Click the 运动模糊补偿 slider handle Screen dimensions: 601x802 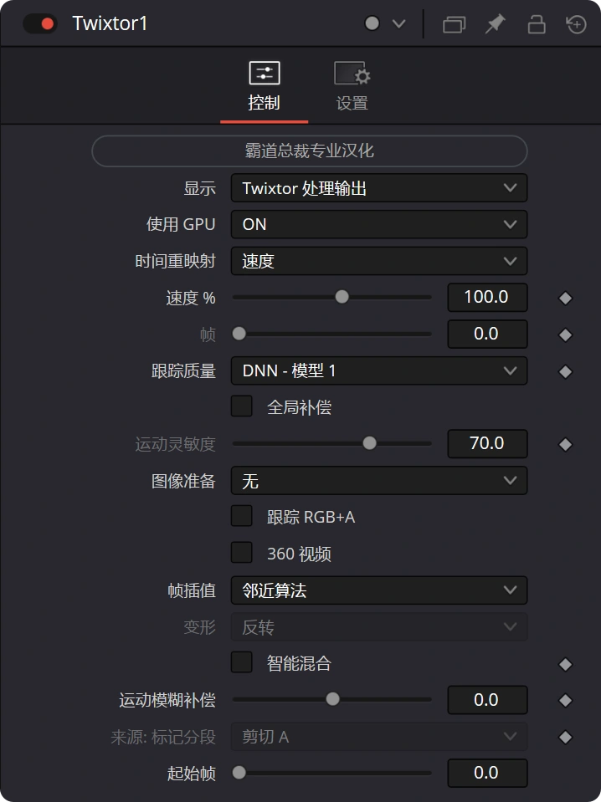(x=333, y=699)
